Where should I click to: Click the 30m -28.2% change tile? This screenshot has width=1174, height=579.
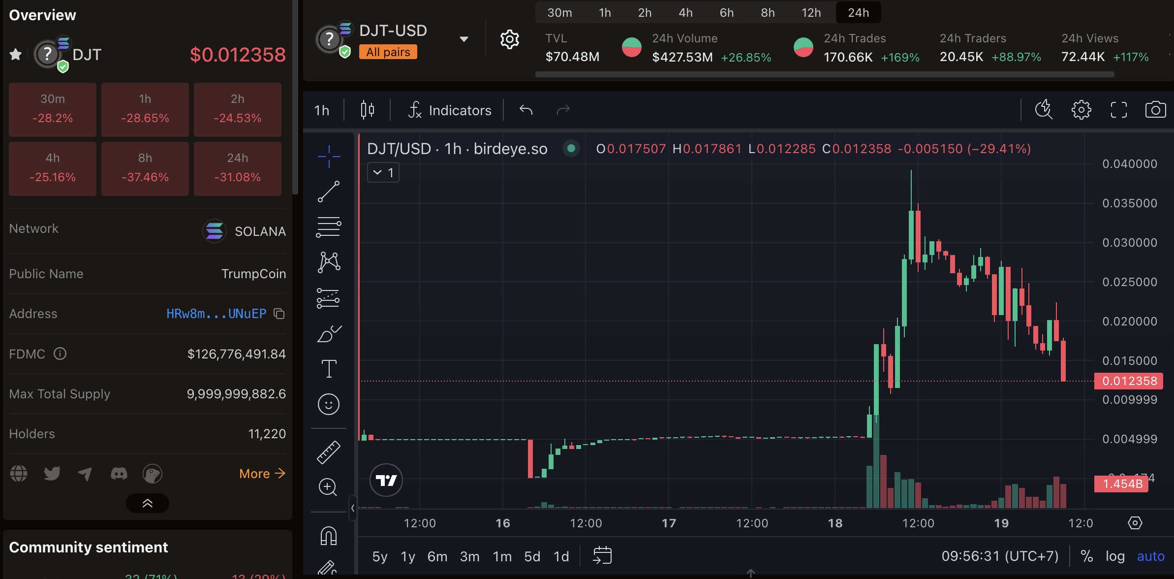pos(53,109)
